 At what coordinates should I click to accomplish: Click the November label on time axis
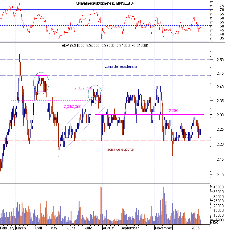164,228
